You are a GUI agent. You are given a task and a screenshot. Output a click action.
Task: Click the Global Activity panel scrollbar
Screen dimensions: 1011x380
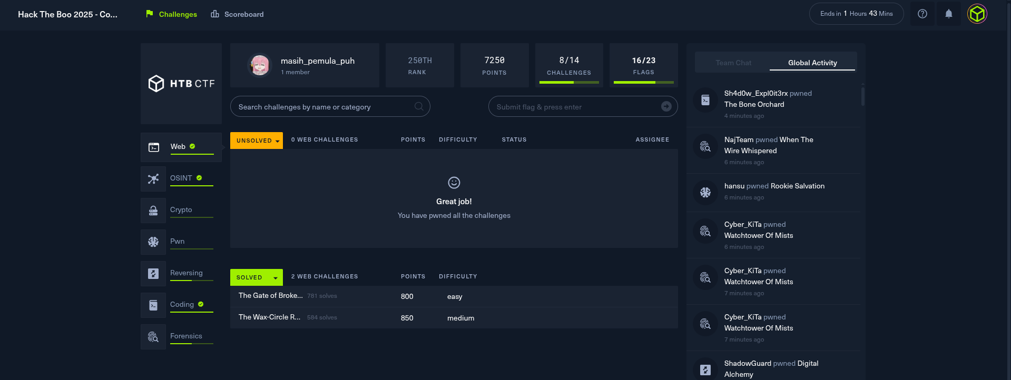(x=862, y=96)
